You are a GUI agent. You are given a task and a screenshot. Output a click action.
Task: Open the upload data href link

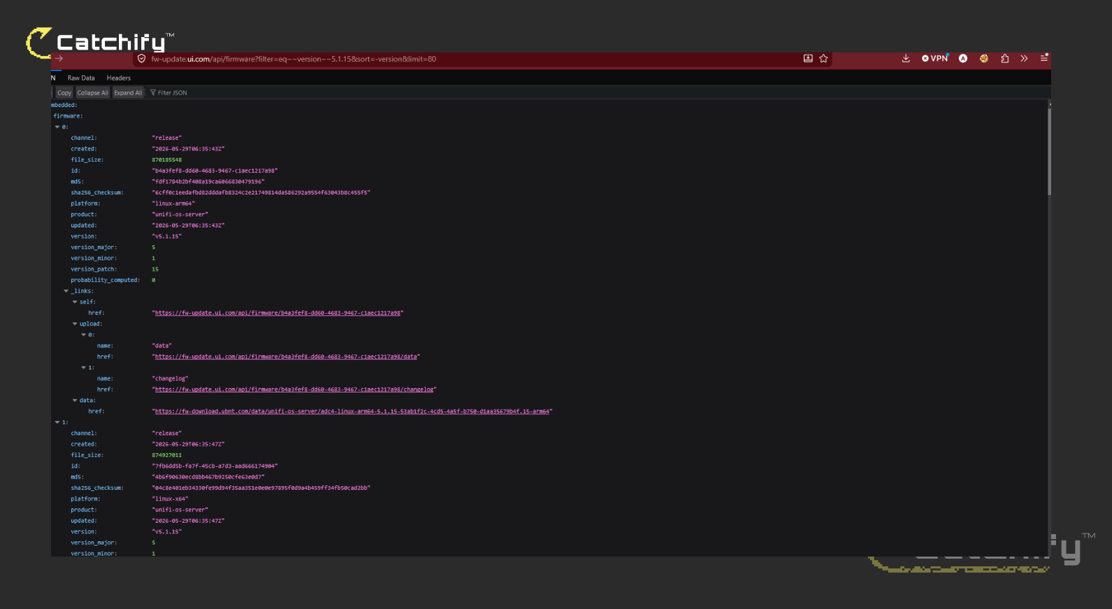(286, 357)
